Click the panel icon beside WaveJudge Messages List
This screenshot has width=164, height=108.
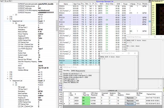click(x=150, y=1)
